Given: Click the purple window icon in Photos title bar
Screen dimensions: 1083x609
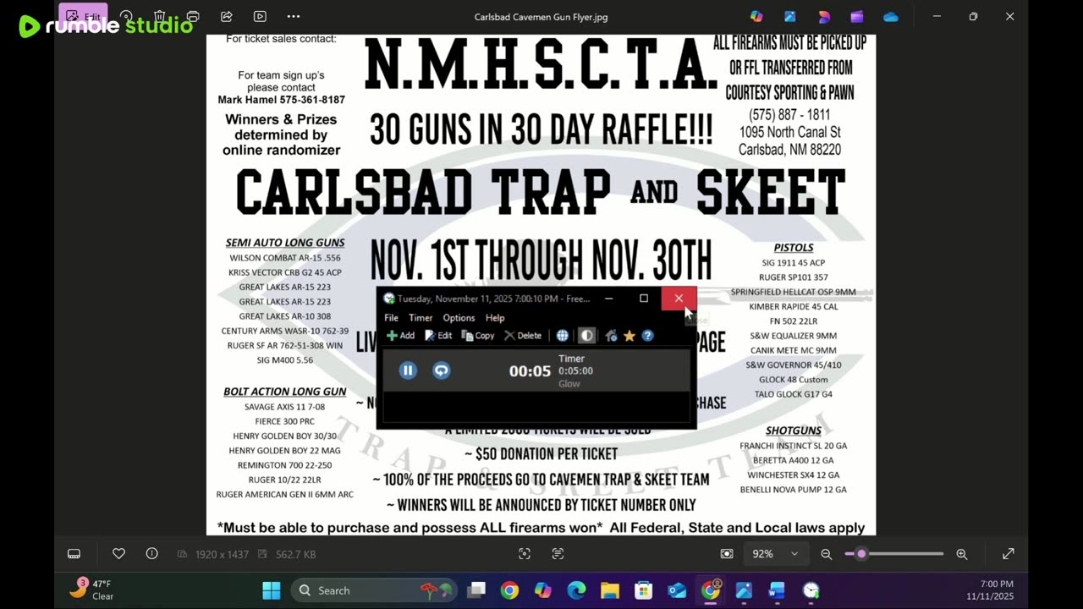Looking at the screenshot, I should 857,16.
